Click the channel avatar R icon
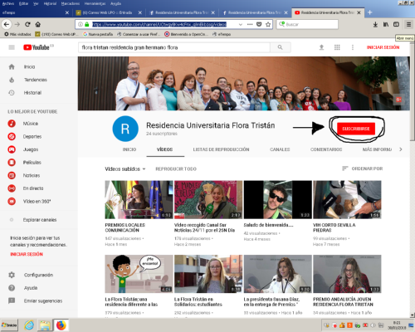Viewport: 415px width, 332px height. [x=125, y=129]
